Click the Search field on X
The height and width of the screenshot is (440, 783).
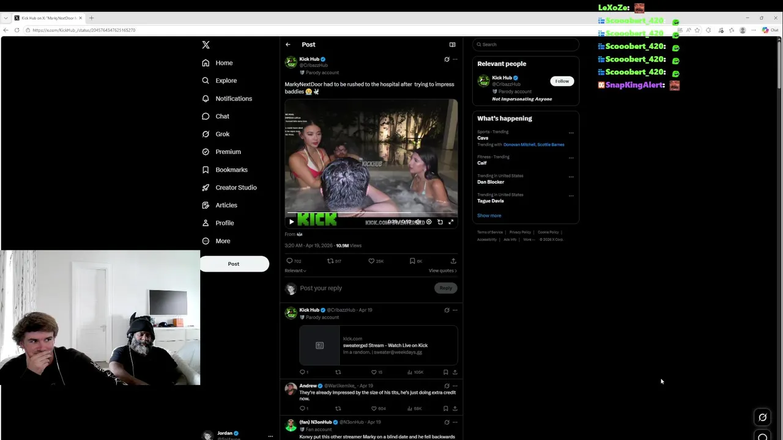point(525,45)
